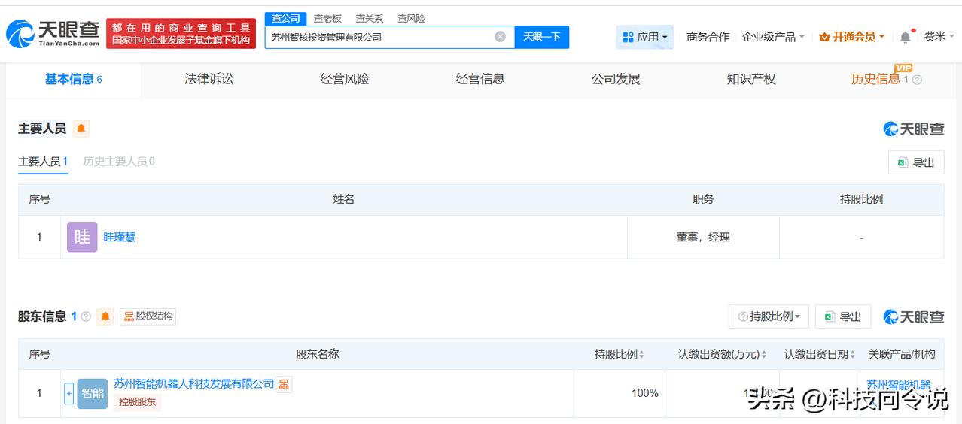
Task: Select the 知识产权 tab
Action: pyautogui.click(x=751, y=79)
